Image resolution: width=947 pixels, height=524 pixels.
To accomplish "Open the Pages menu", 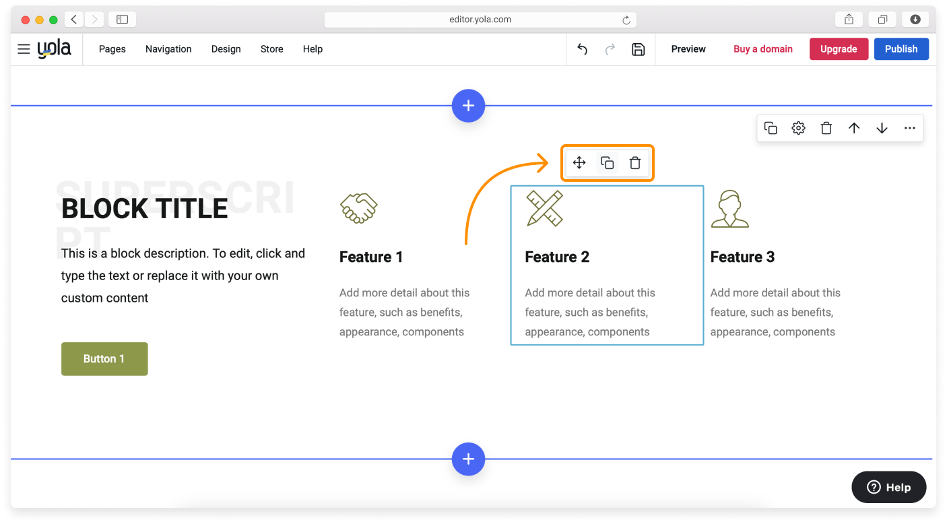I will coord(112,49).
